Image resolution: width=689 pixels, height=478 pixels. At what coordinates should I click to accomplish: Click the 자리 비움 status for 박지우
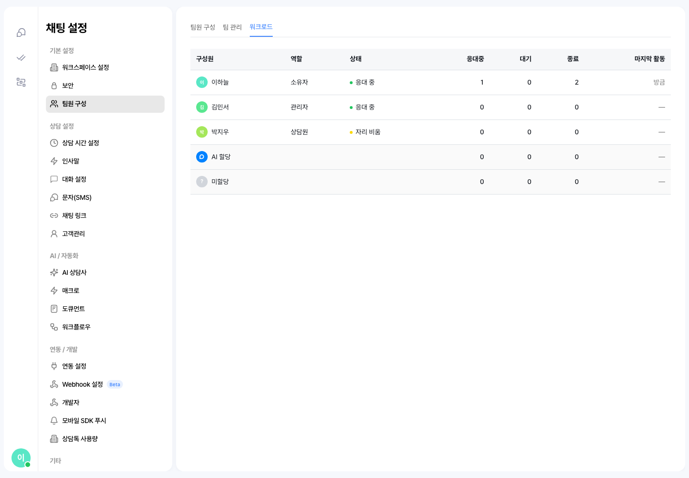[x=365, y=132]
